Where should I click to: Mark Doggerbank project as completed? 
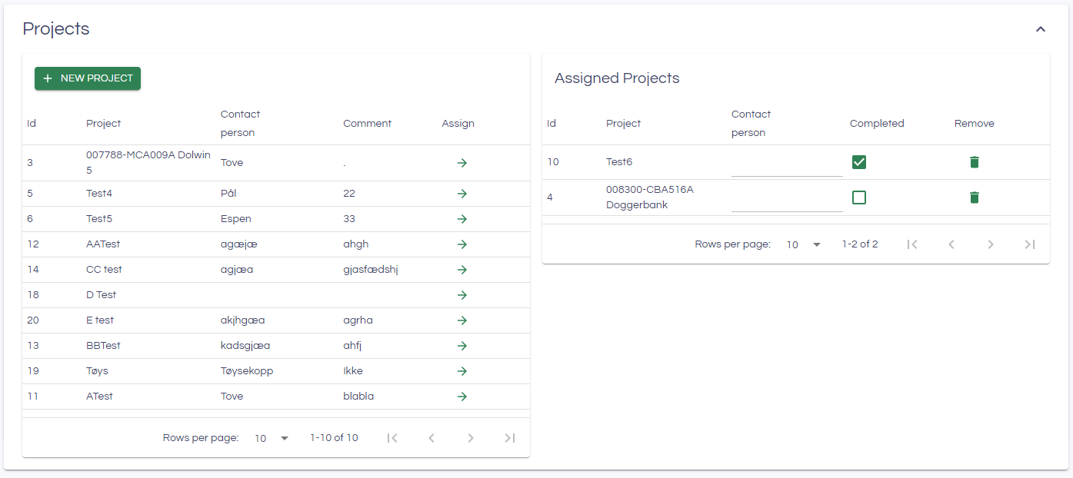pos(859,198)
